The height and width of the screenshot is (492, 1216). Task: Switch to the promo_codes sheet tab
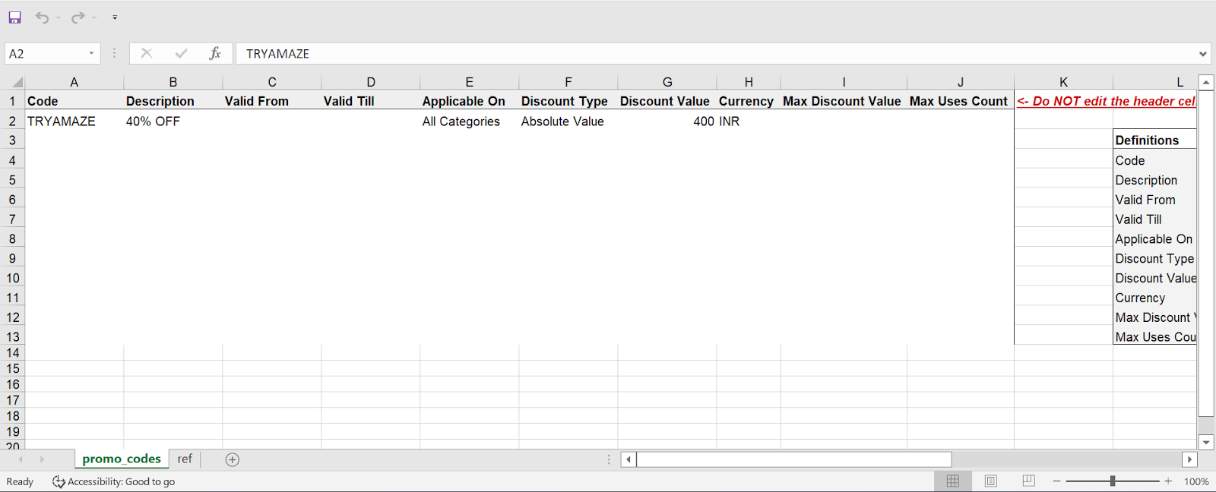[x=122, y=459]
